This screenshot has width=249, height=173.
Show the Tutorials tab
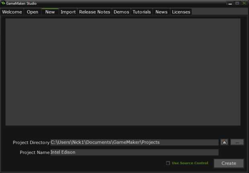[x=142, y=12]
